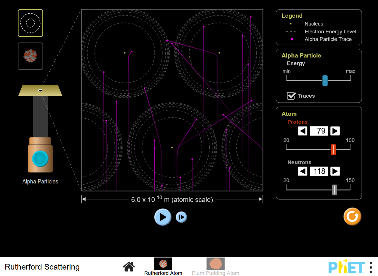Open the PhET options menu
This screenshot has height=276, width=378.
click(x=371, y=268)
